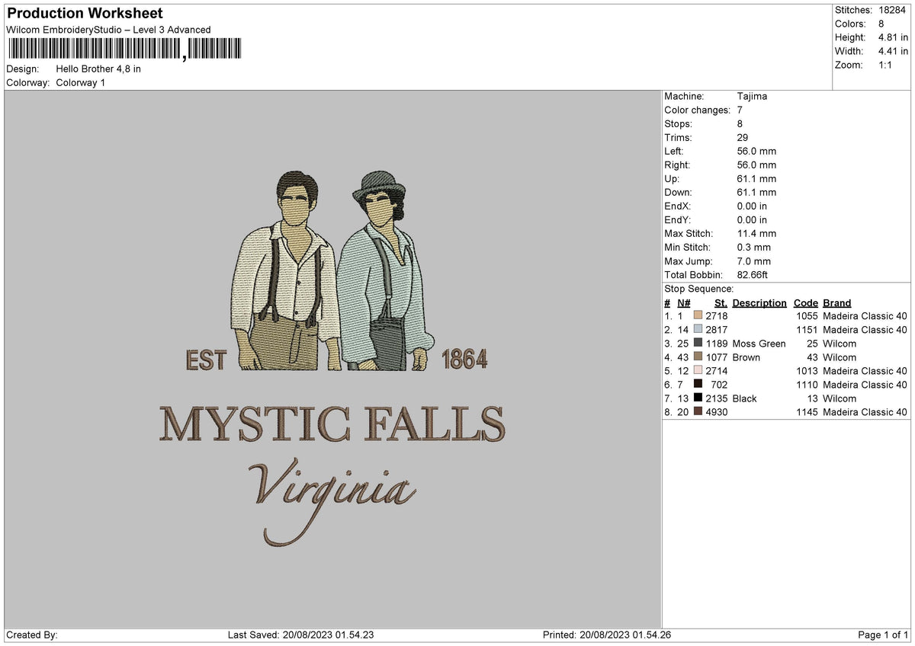
Task: Click the 'EST' lettering in the design
Action: tap(206, 360)
